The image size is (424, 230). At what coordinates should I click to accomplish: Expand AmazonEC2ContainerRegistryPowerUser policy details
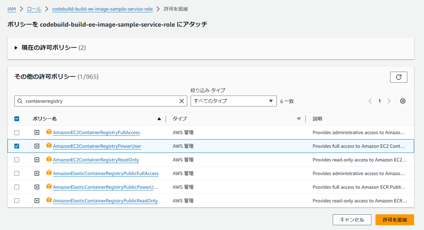coord(37,146)
